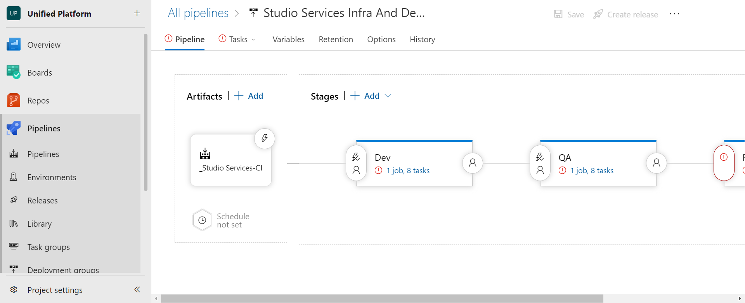
Task: Switch to the History tab
Action: click(x=423, y=40)
